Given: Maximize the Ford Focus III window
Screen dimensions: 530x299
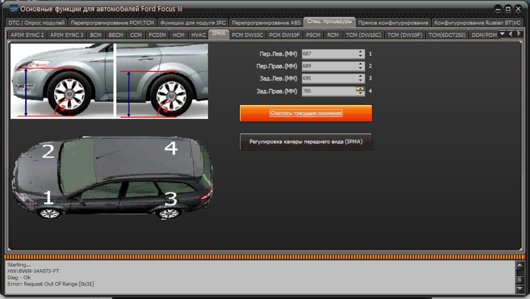Looking at the screenshot, I should click(x=508, y=9).
